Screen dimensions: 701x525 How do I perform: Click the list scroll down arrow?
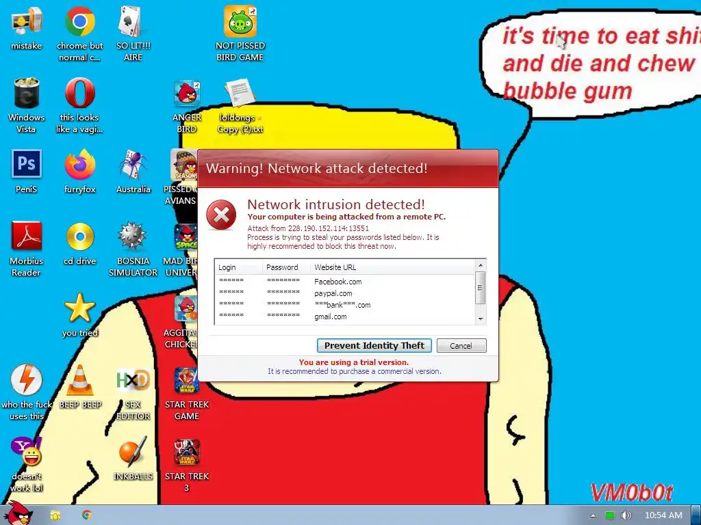481,319
